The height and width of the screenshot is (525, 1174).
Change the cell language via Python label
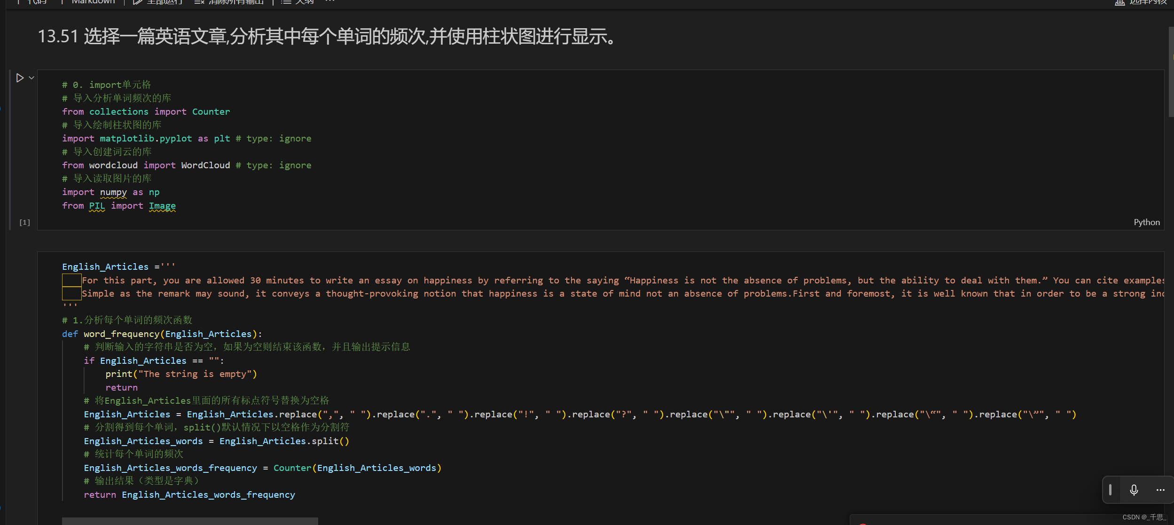[x=1146, y=222]
